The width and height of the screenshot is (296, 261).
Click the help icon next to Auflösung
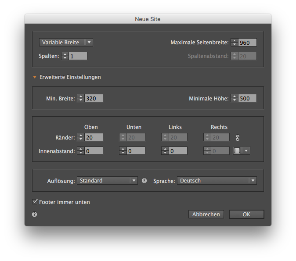[144, 180]
